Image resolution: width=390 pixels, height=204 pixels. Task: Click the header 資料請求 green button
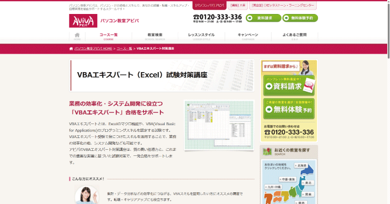(x=263, y=18)
